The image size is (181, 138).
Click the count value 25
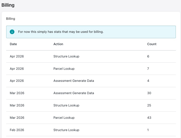click(x=149, y=105)
